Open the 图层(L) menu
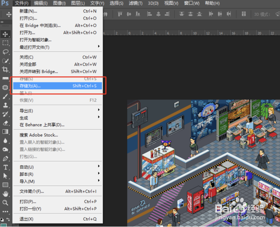Image resolution: width=280 pixels, height=227 pixels. tap(78, 3)
